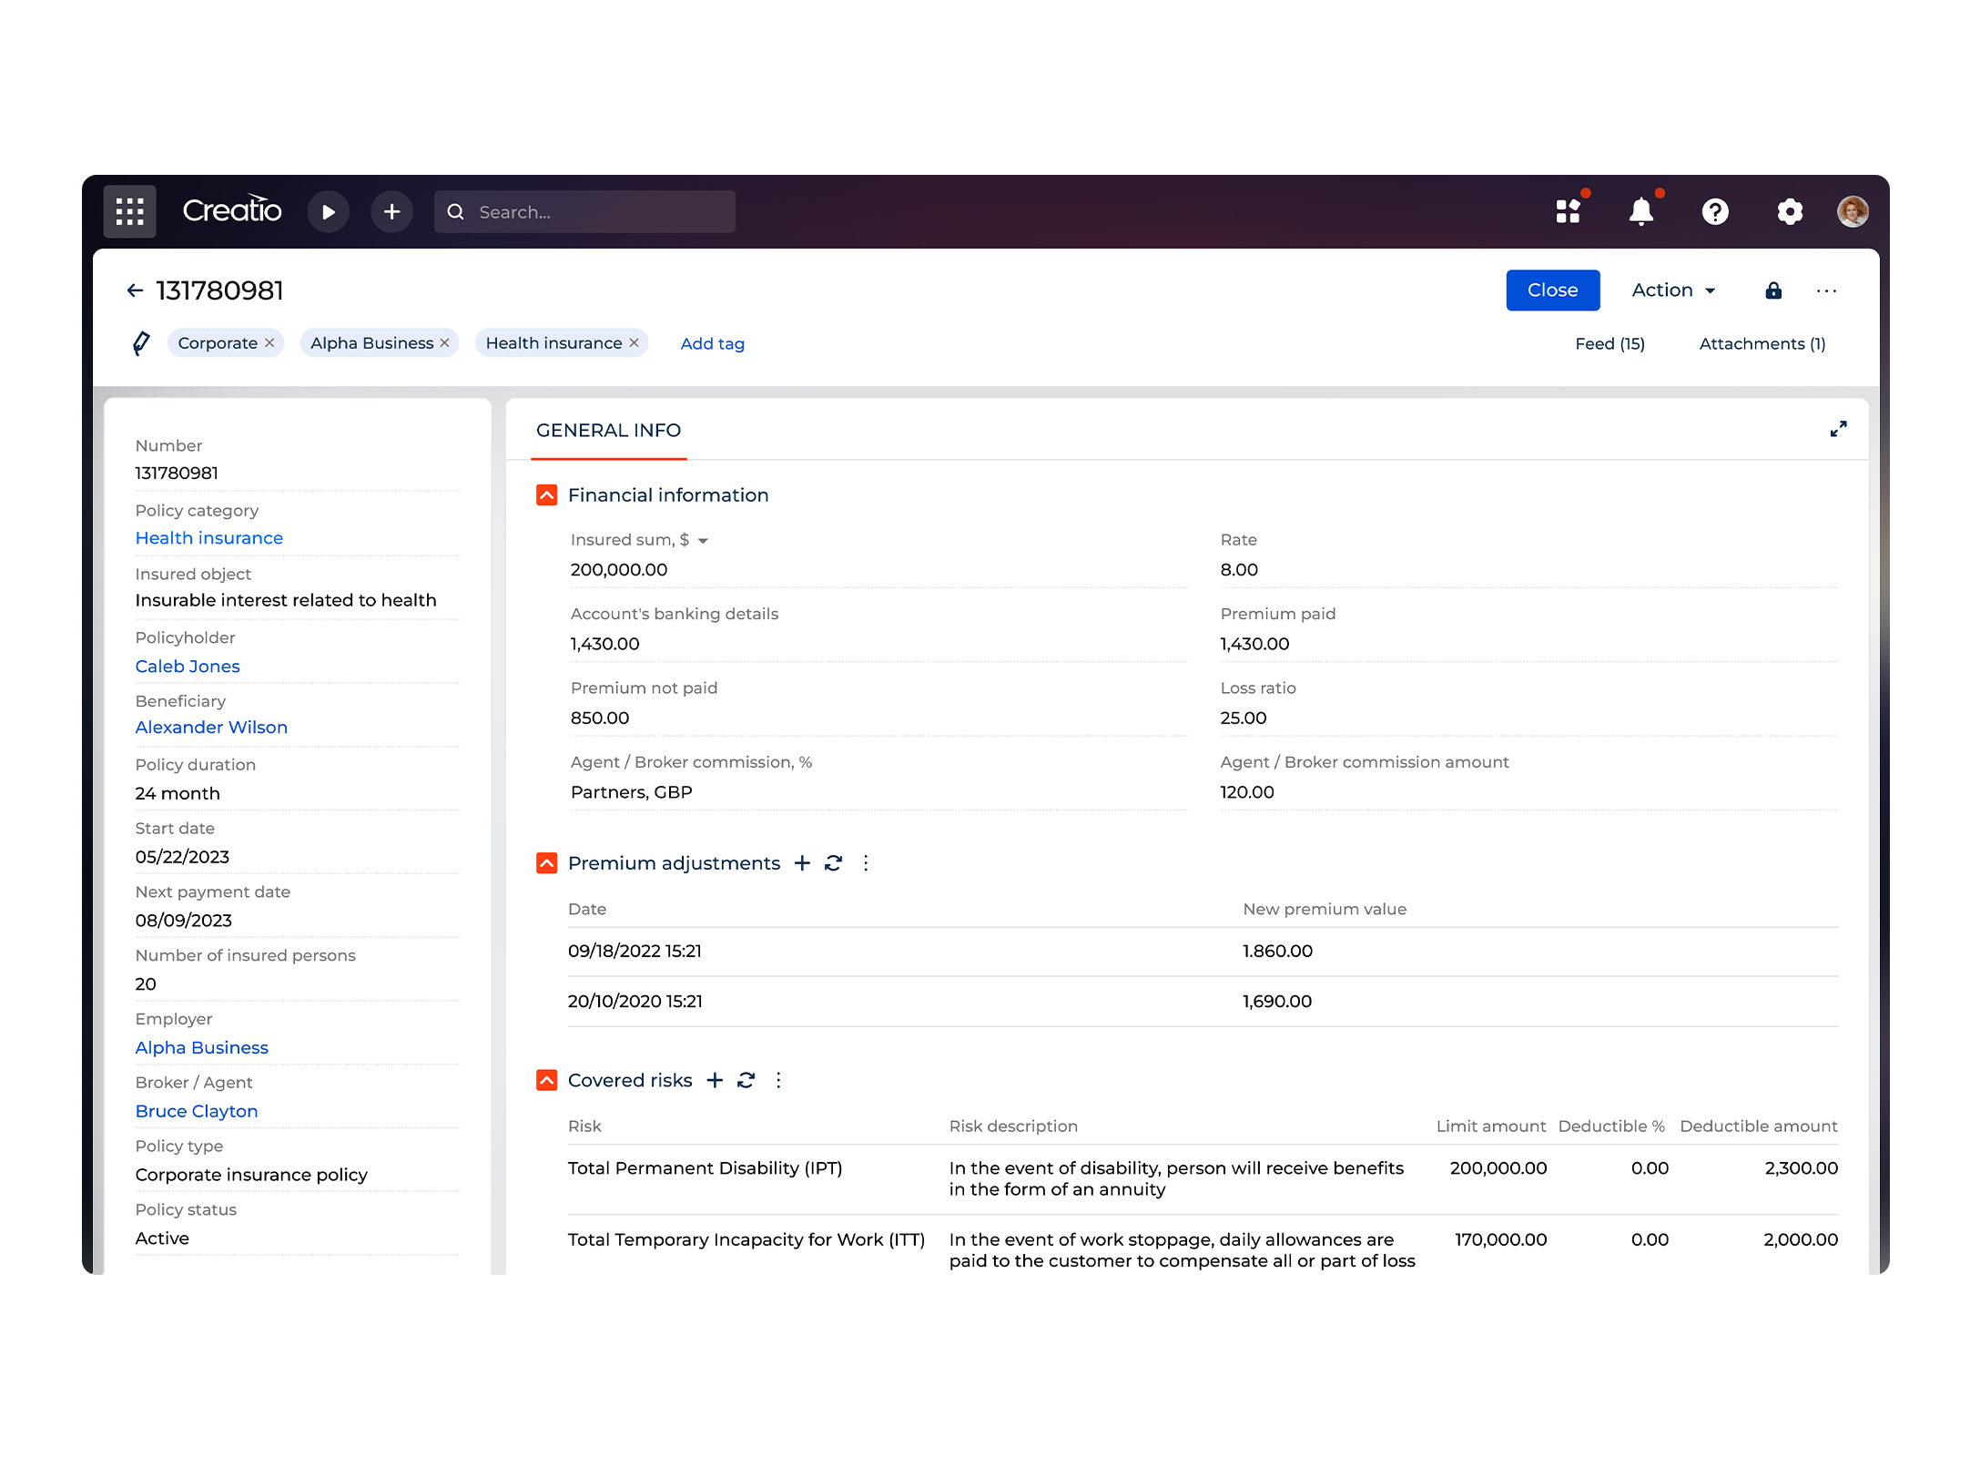Open system settings via the gear icon
The height and width of the screenshot is (1457, 1970).
(1790, 211)
